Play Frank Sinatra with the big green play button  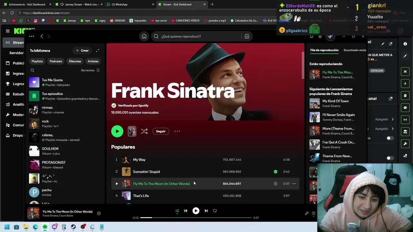point(117,131)
